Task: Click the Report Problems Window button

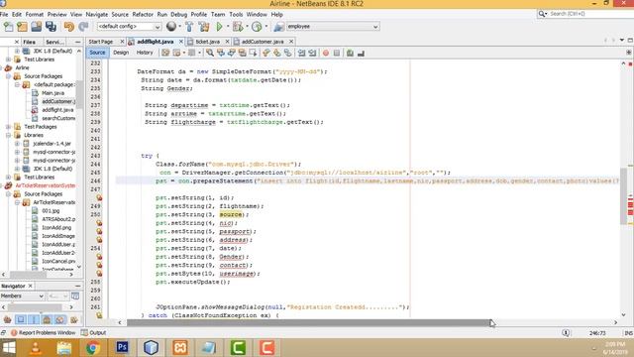Action: pos(43,333)
